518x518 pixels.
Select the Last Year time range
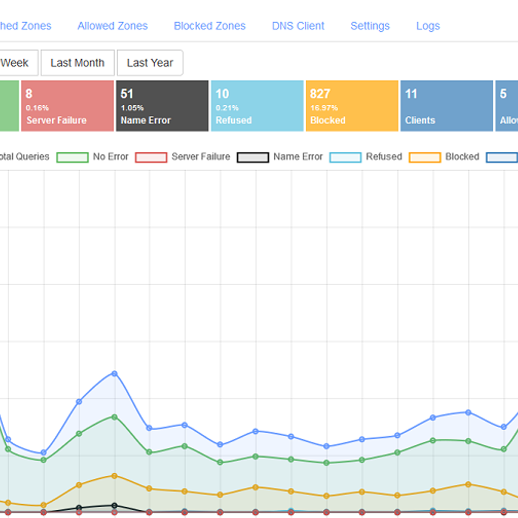click(x=150, y=63)
